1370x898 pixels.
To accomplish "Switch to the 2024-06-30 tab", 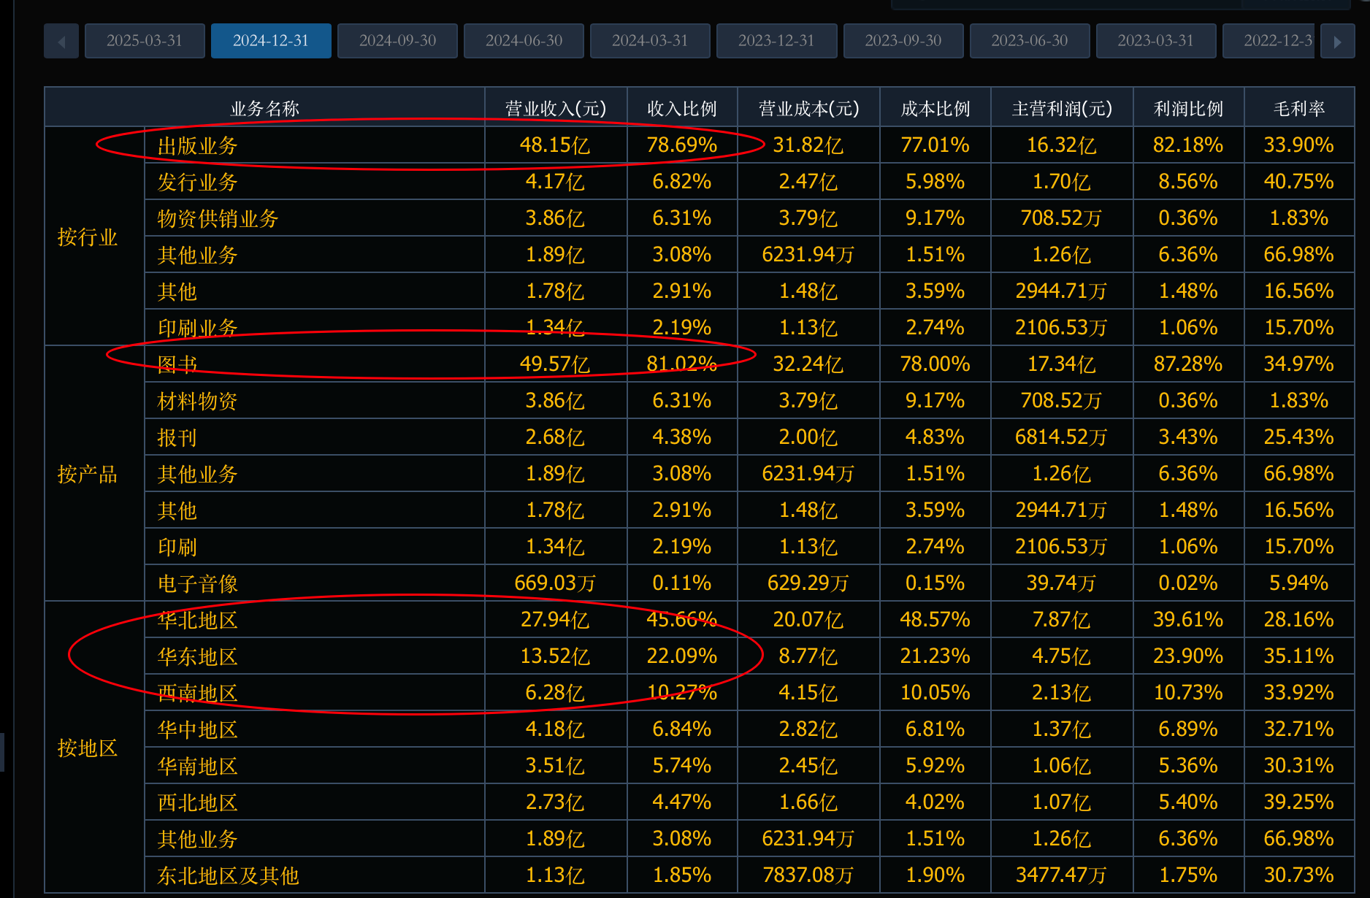I will point(524,41).
